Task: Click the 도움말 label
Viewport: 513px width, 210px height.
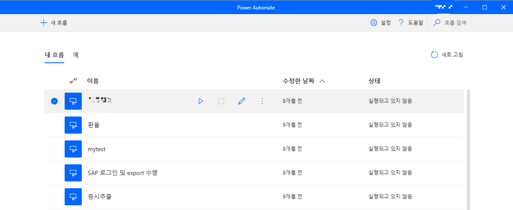Action: point(415,23)
